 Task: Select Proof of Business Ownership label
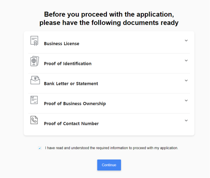pyautogui.click(x=75, y=104)
